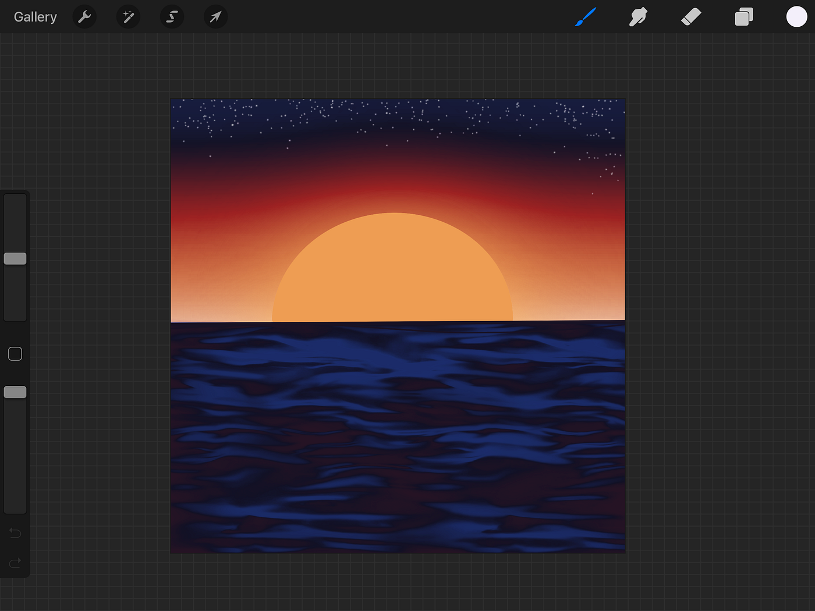Activate the Selections tool
The height and width of the screenshot is (611, 815).
click(172, 17)
